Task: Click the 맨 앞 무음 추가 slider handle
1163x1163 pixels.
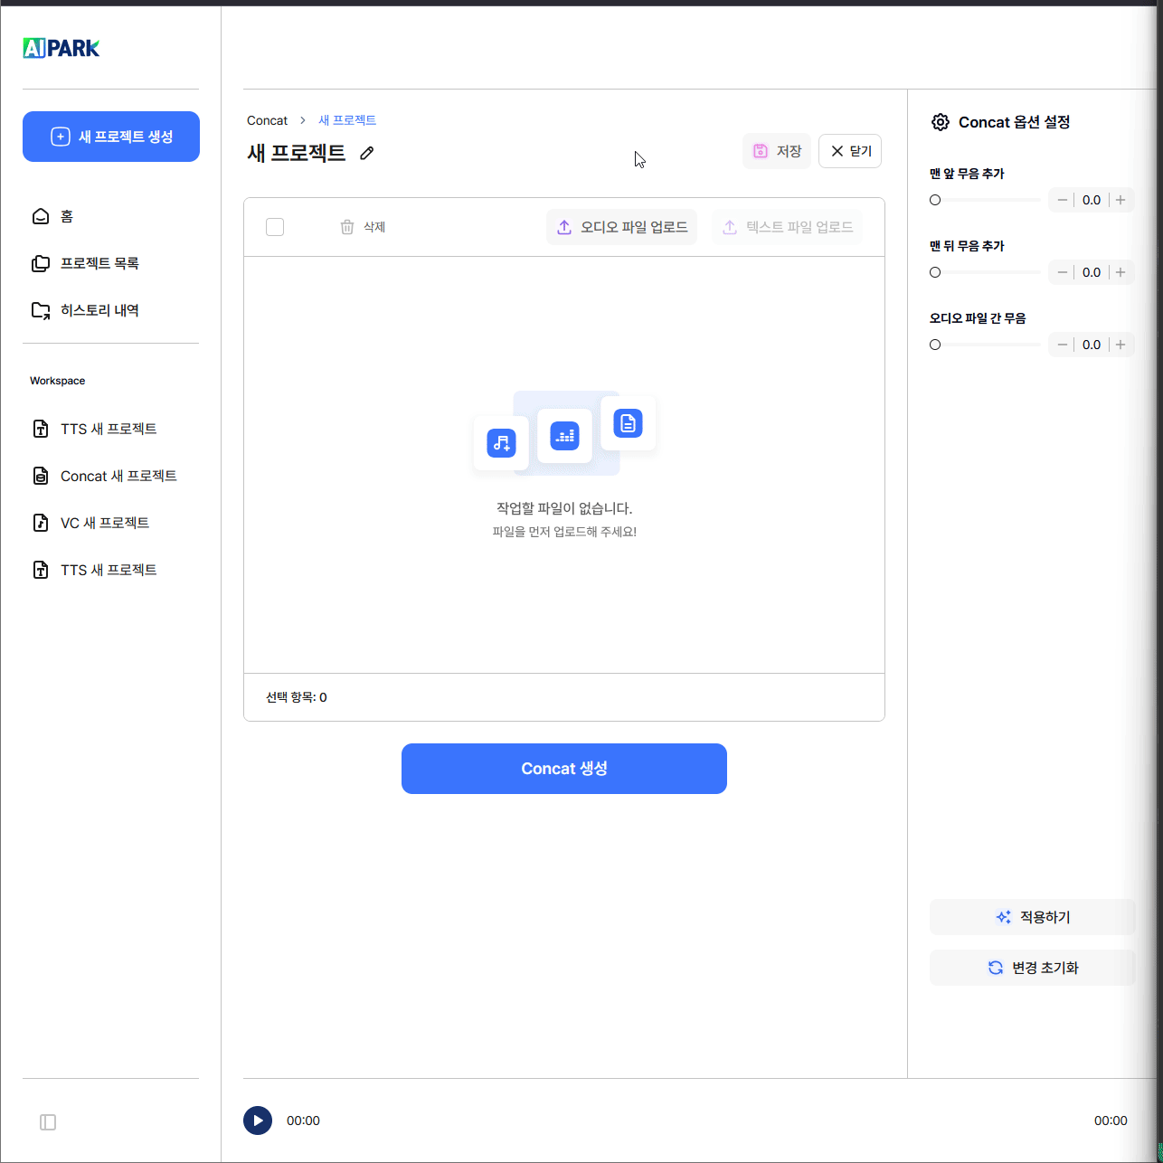Action: pos(935,200)
